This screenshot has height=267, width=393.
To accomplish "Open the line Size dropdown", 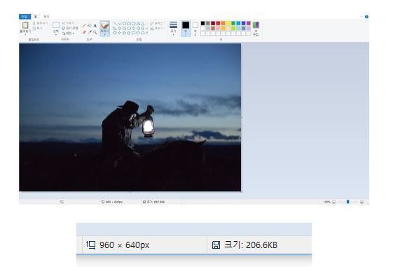I will coord(173,28).
